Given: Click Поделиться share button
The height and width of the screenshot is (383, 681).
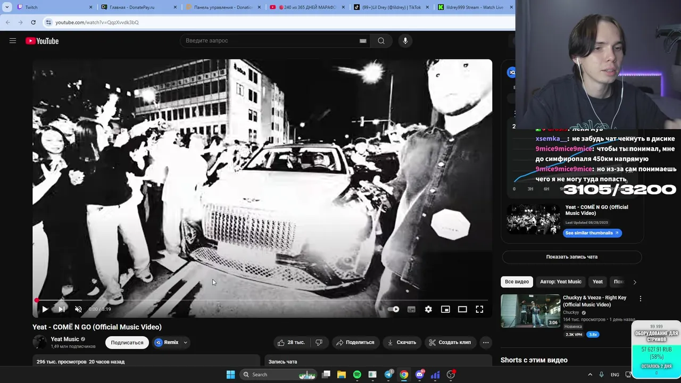Looking at the screenshot, I should pos(355,343).
